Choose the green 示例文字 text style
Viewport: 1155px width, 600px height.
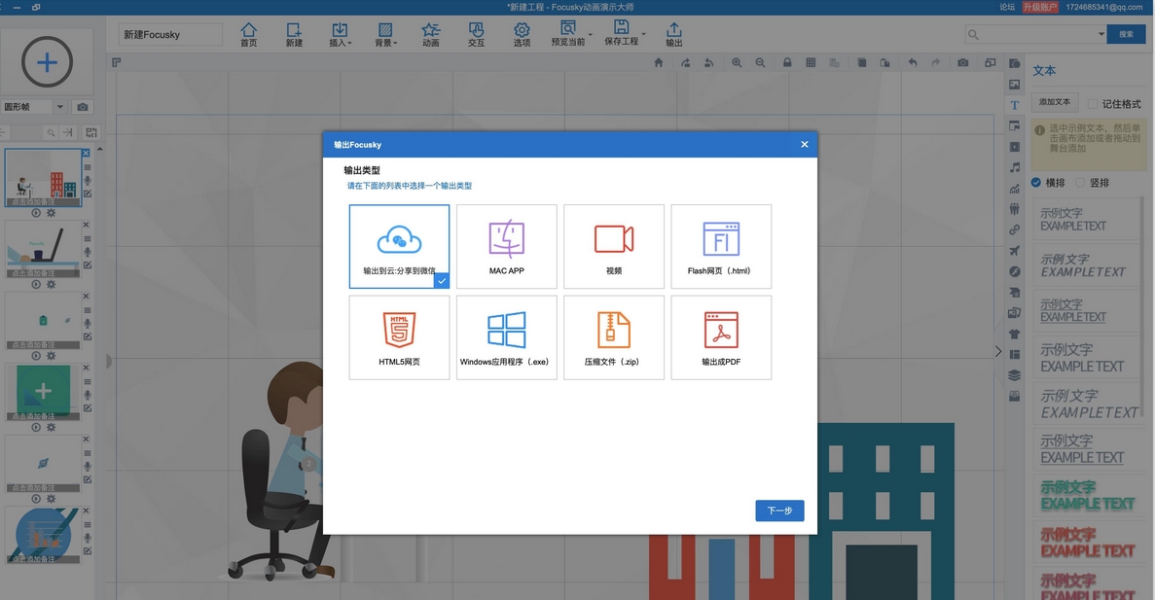click(1087, 495)
